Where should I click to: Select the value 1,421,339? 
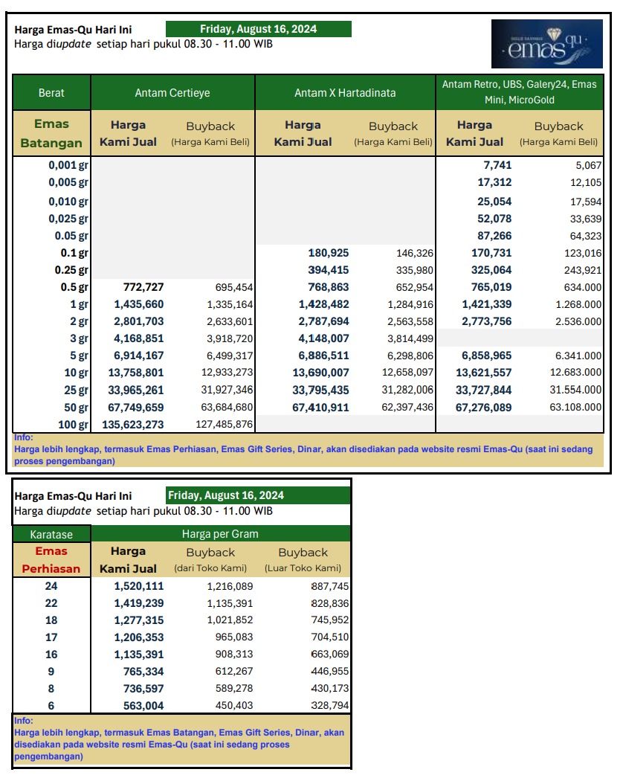[487, 304]
